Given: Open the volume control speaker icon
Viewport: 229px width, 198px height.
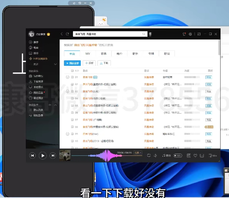Looking at the screenshot, I should coord(155,155).
